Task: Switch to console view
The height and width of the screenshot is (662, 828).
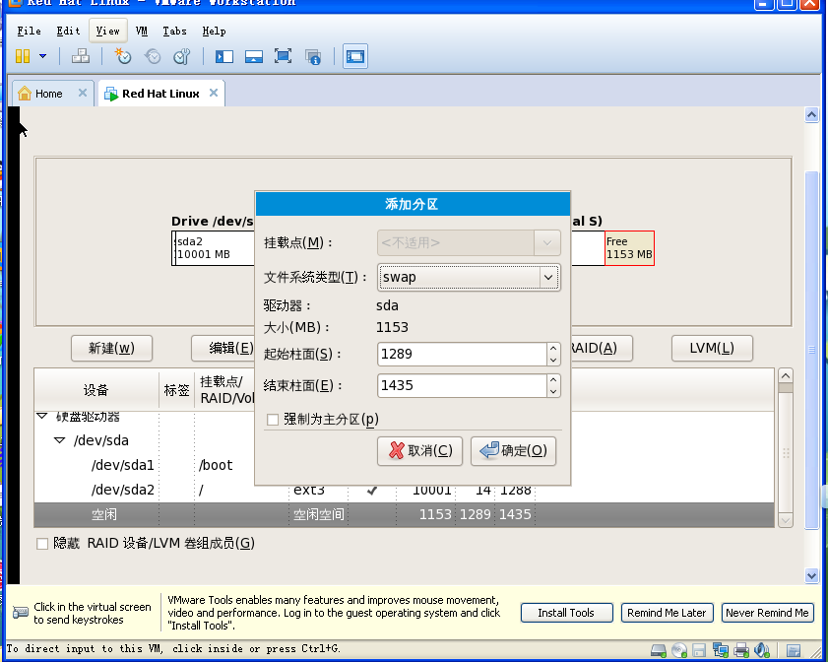Action: (355, 56)
